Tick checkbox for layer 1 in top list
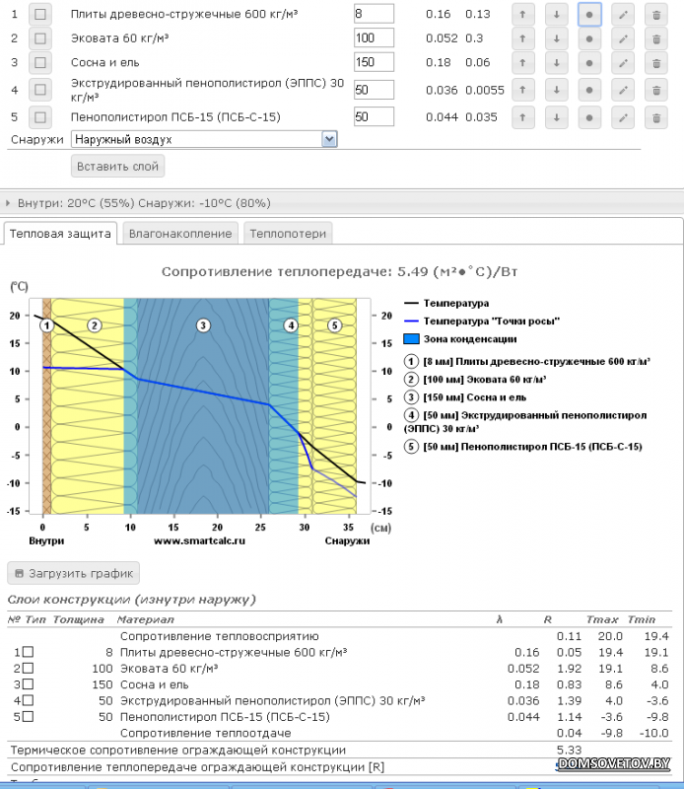Viewport: 684px width, 789px height. (40, 14)
